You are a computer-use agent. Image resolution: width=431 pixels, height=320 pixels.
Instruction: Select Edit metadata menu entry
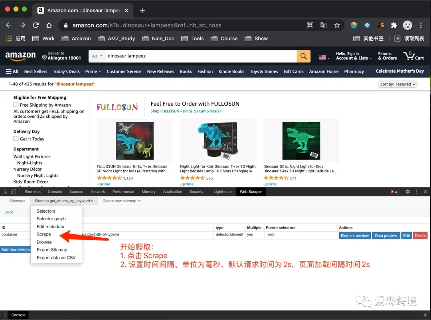coord(50,227)
